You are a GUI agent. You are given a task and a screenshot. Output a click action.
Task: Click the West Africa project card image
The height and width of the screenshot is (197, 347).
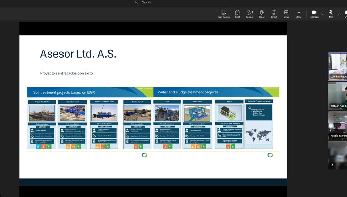click(197, 113)
